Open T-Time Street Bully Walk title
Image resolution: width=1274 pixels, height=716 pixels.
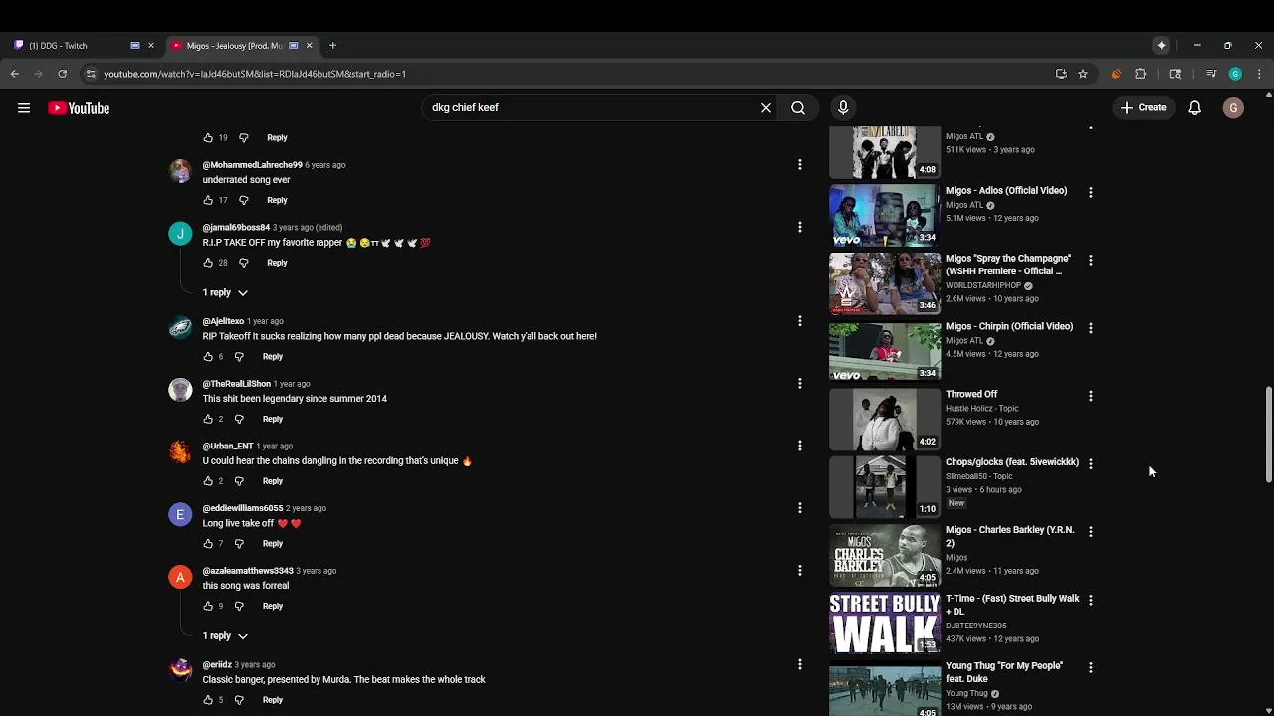1012,605
